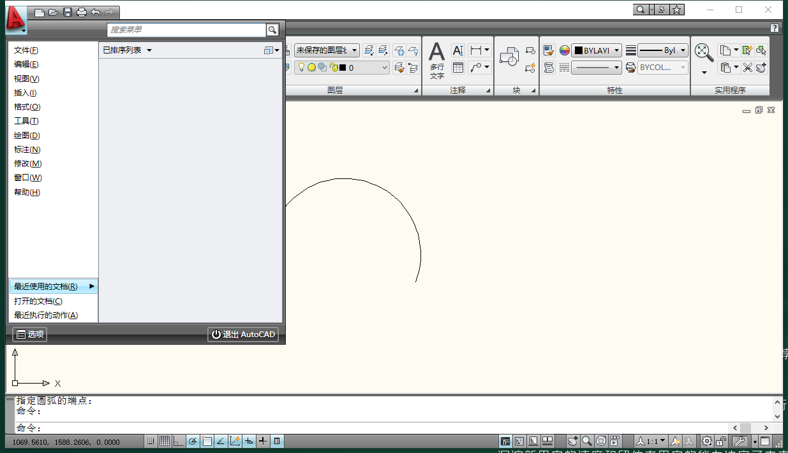Undo the last action
Image resolution: width=788 pixels, height=453 pixels.
tap(96, 12)
